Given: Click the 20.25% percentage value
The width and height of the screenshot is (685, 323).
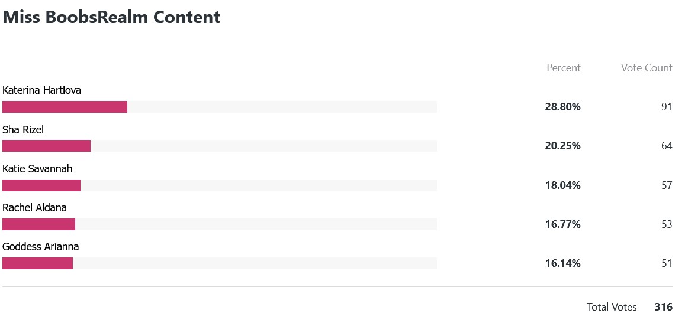Looking at the screenshot, I should click(562, 146).
